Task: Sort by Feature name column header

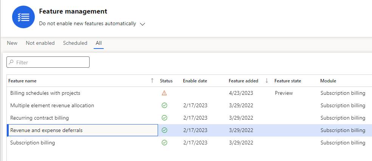Action: tap(23, 81)
